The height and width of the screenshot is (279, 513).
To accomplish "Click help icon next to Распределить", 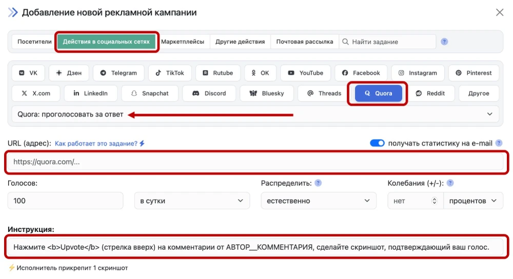I will [318, 183].
